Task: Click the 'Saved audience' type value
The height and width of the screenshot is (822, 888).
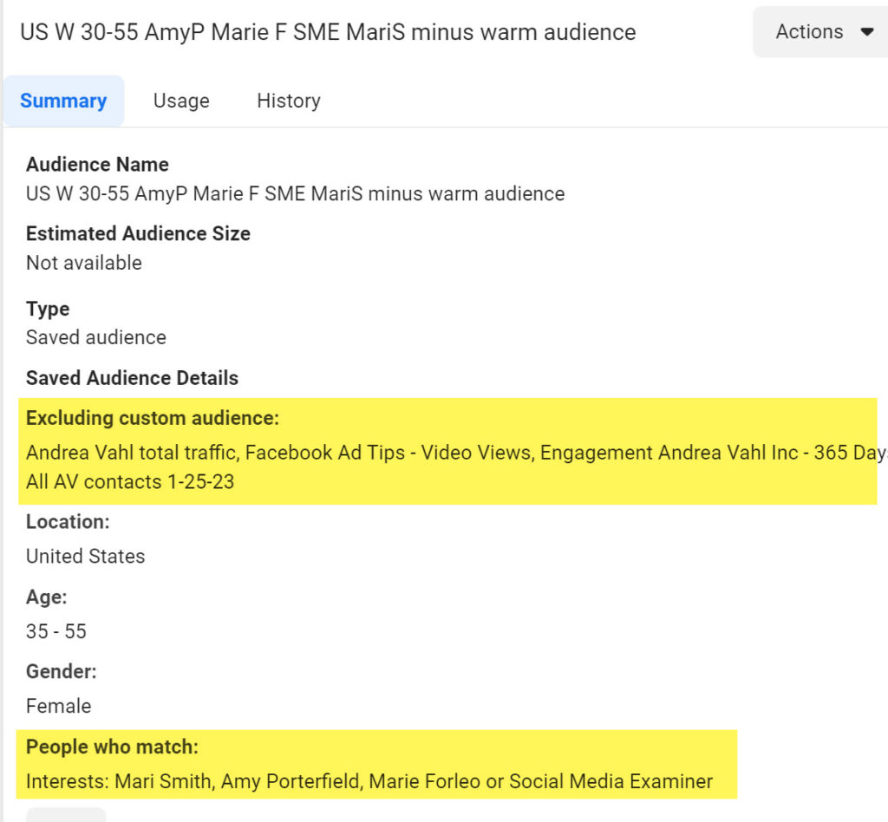Action: tap(96, 337)
